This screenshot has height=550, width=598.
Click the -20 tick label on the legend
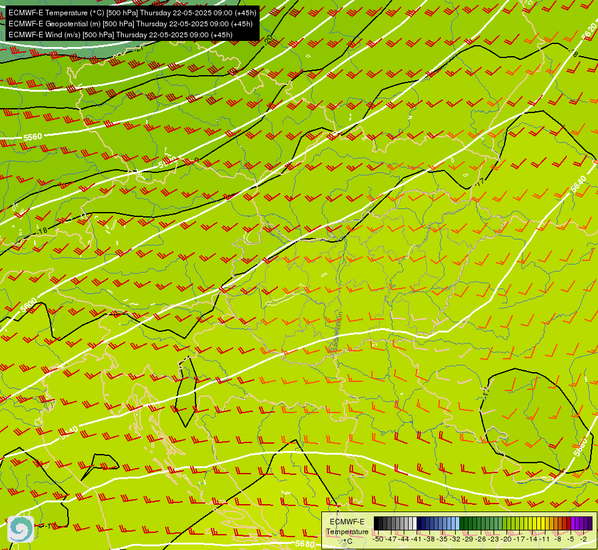click(506, 539)
